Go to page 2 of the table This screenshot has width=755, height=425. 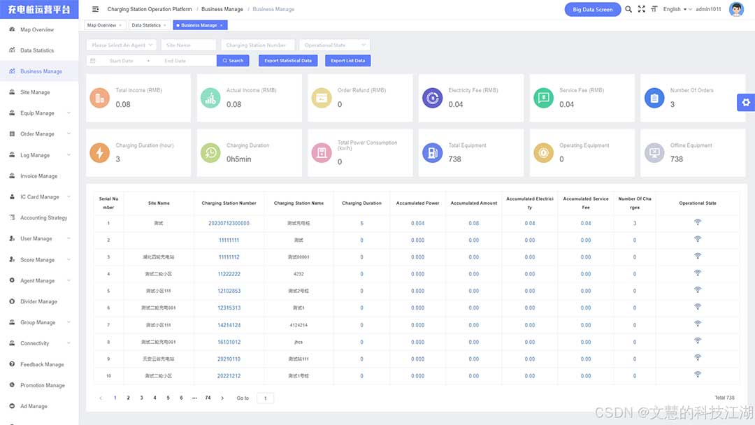(128, 398)
